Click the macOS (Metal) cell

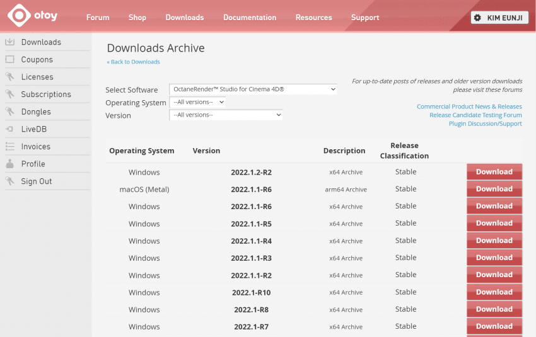tap(144, 189)
